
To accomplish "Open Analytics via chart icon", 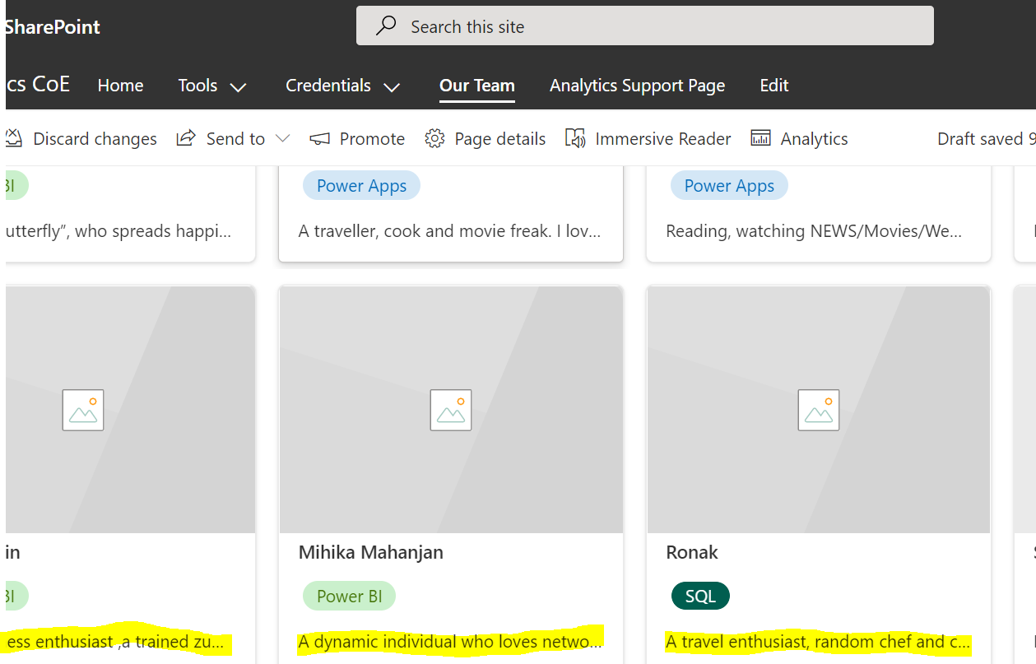I will (x=760, y=137).
